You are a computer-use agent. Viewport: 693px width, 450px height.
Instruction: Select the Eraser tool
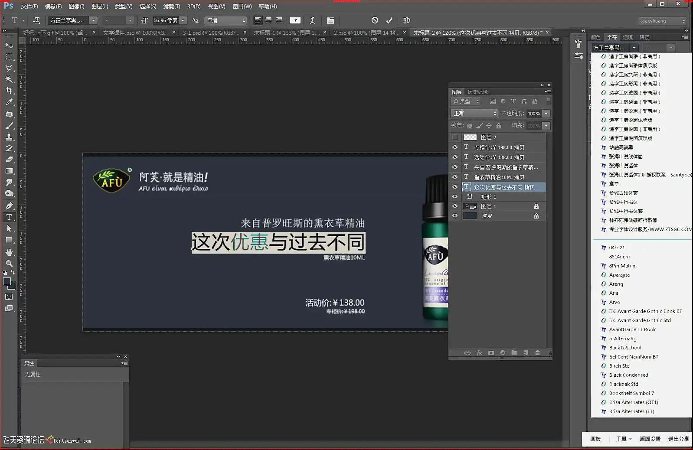(9, 160)
